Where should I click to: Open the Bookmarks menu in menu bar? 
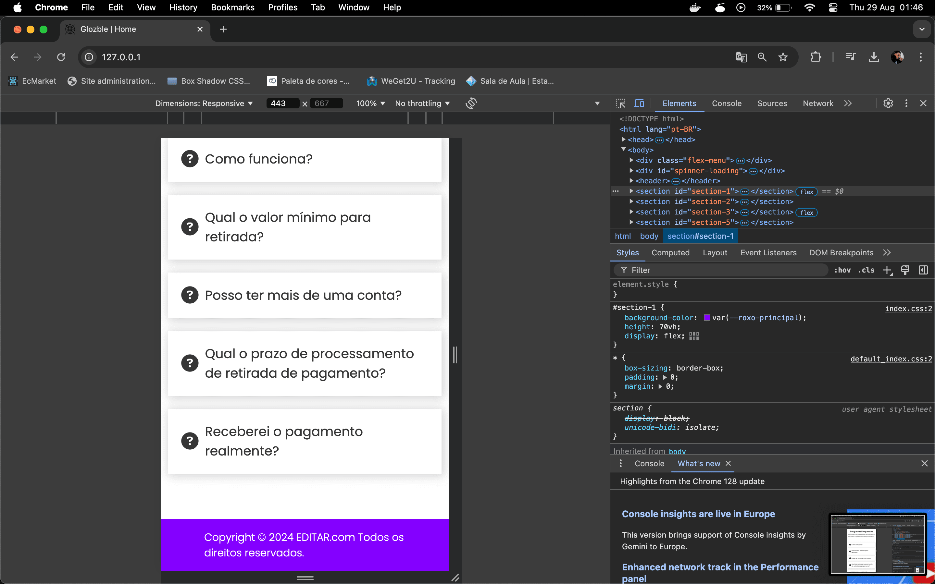[232, 7]
